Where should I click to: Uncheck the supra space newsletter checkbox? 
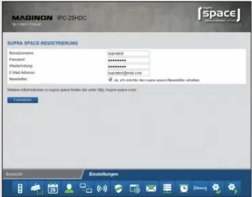110,79
